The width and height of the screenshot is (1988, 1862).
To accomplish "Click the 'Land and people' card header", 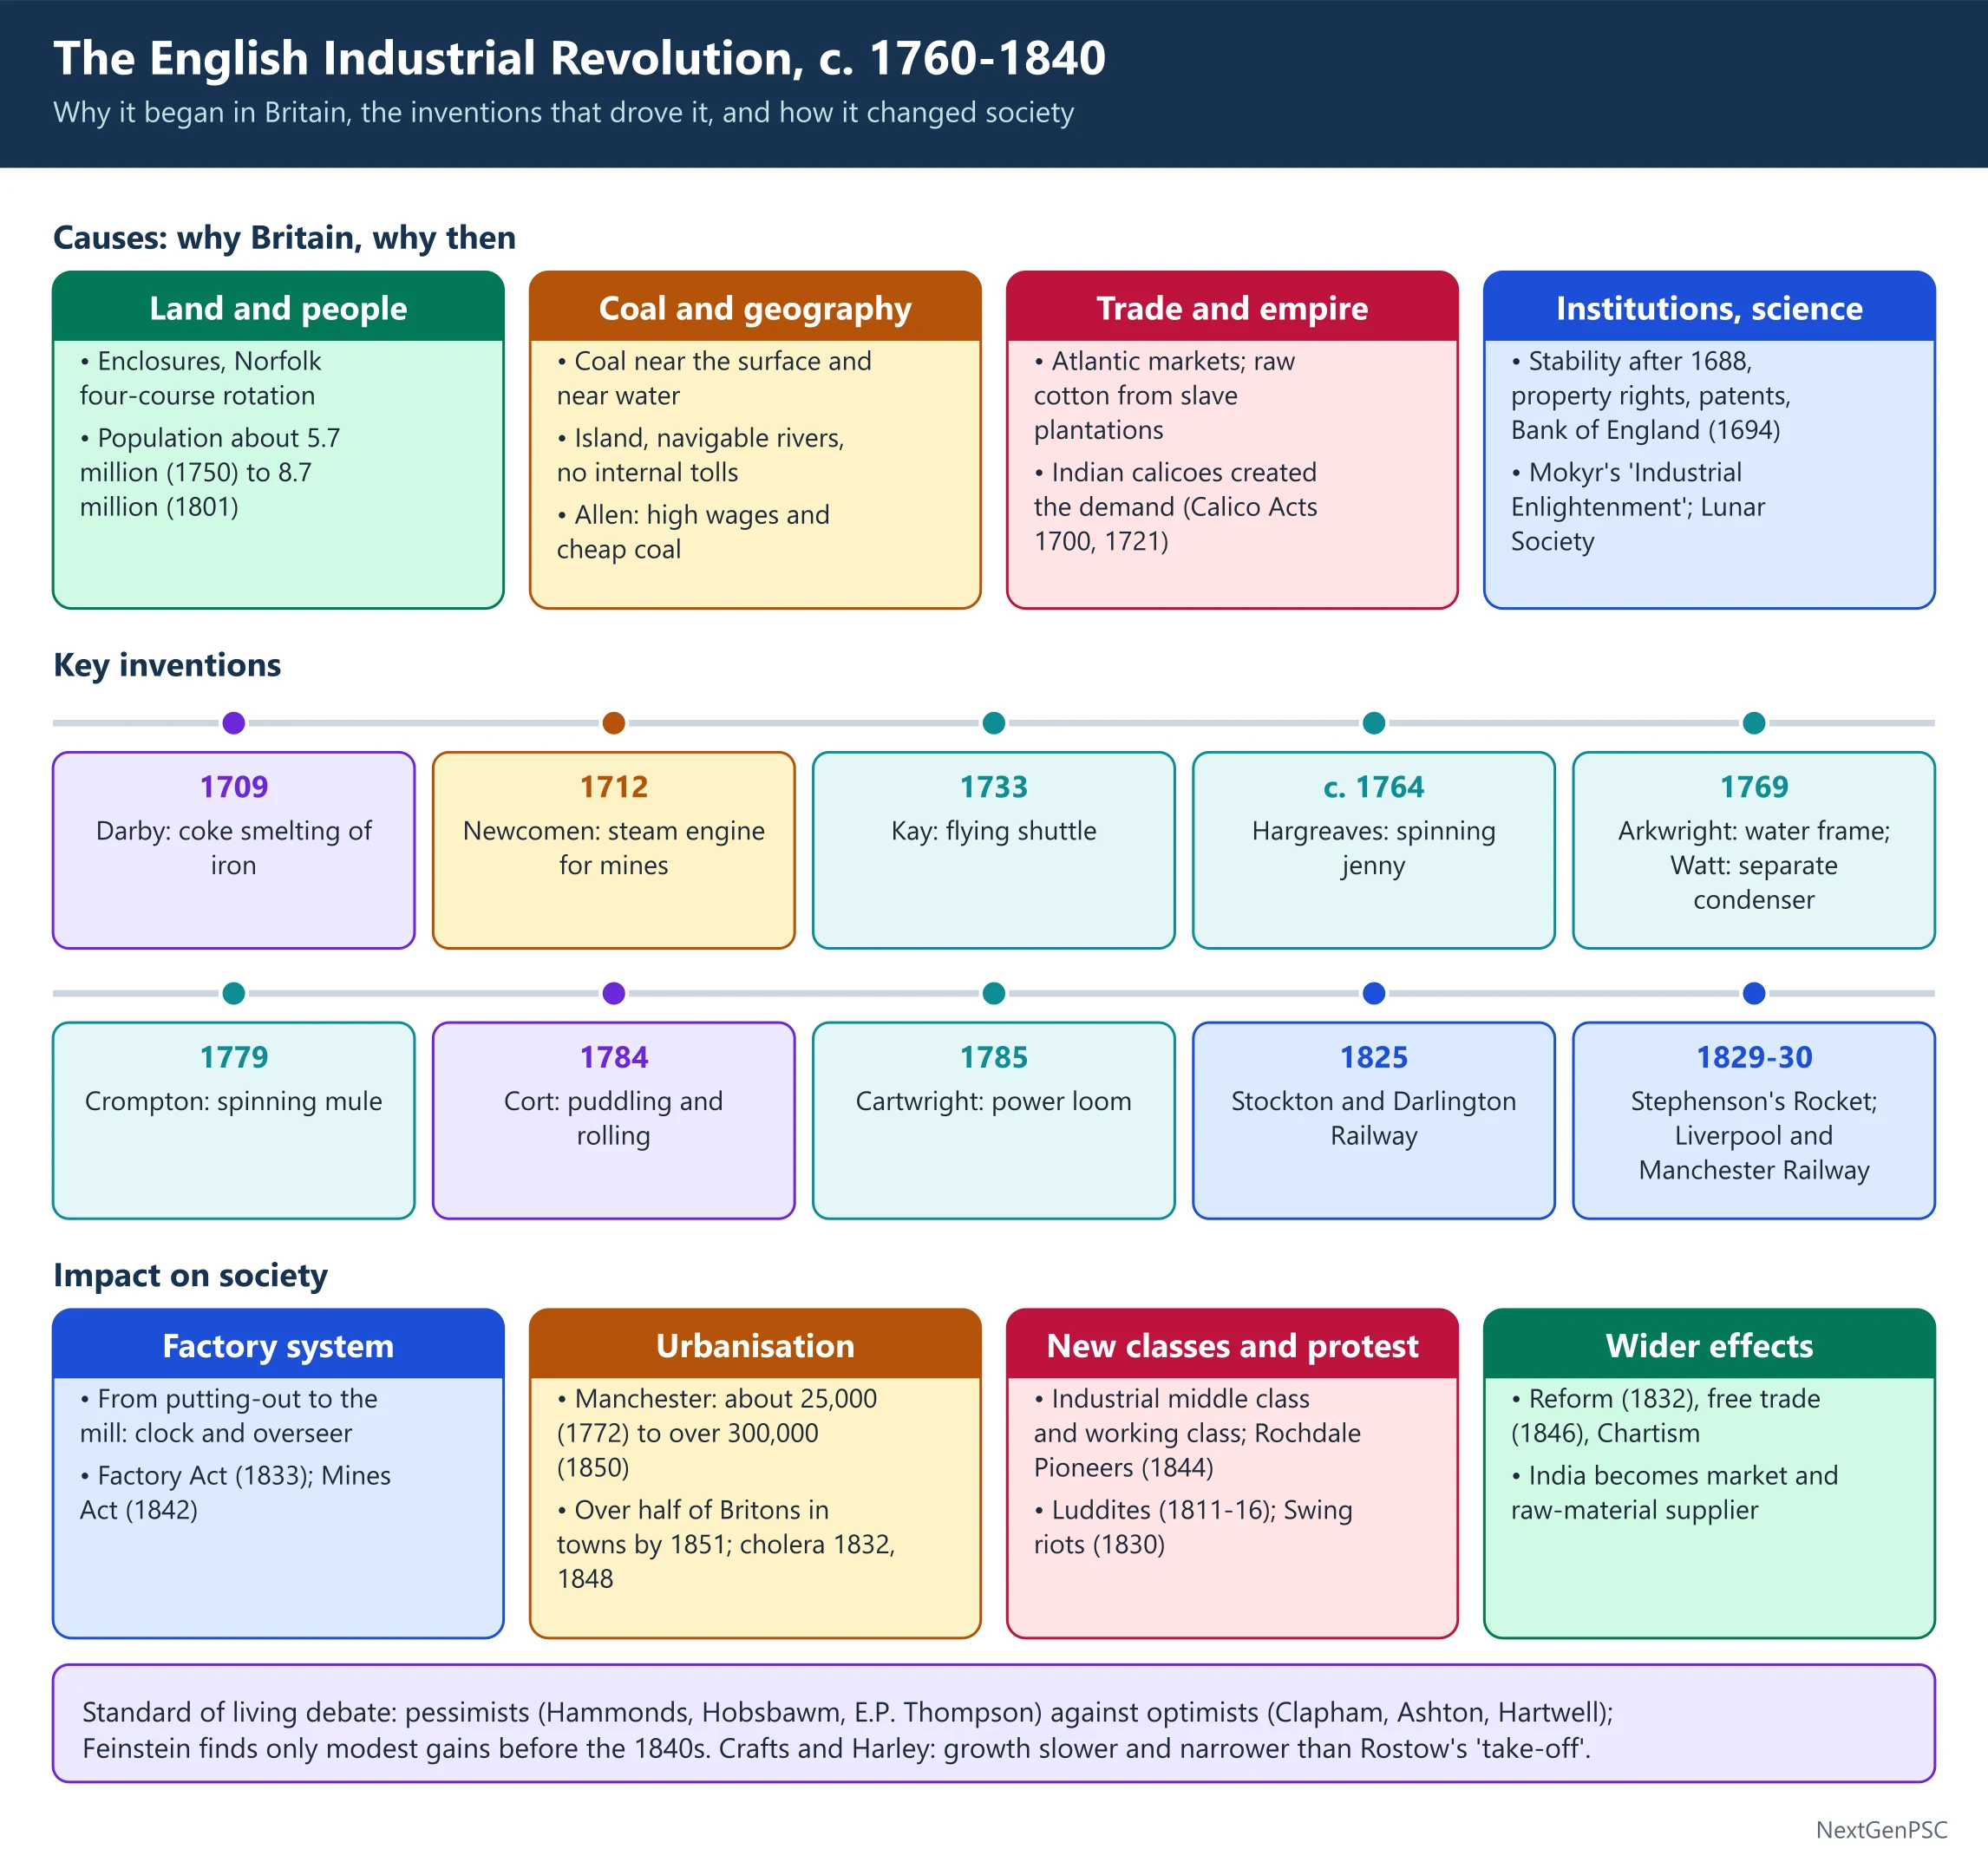I will 278,307.
